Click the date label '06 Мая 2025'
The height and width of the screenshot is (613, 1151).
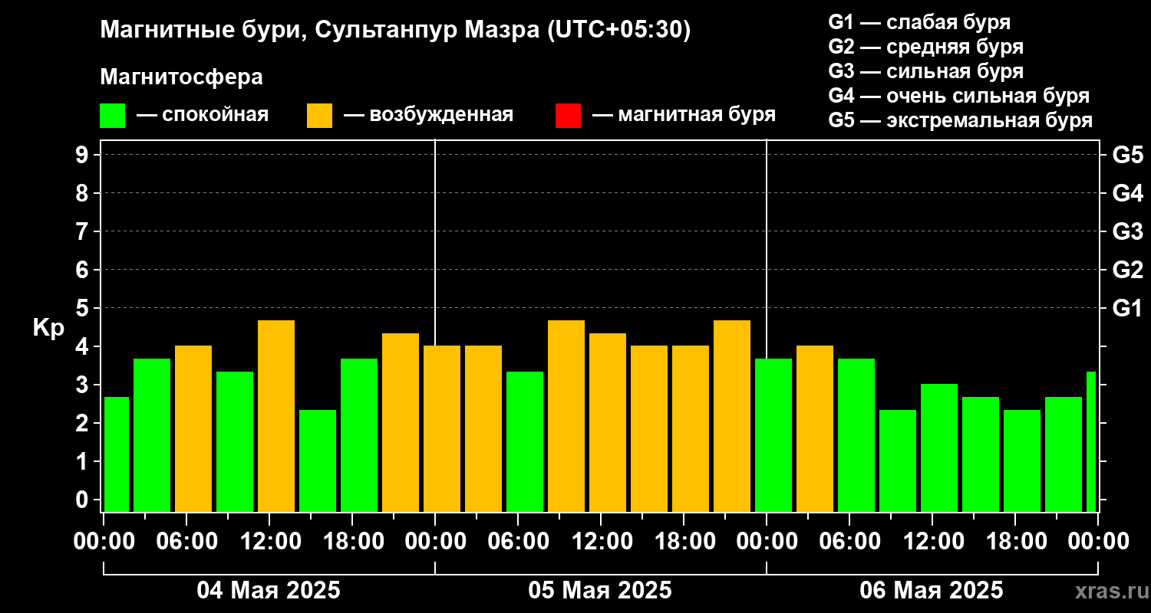pos(932,591)
